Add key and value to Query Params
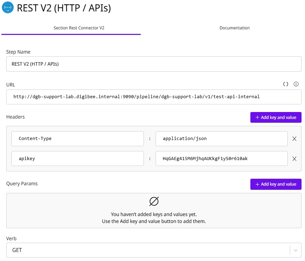 click(276, 184)
